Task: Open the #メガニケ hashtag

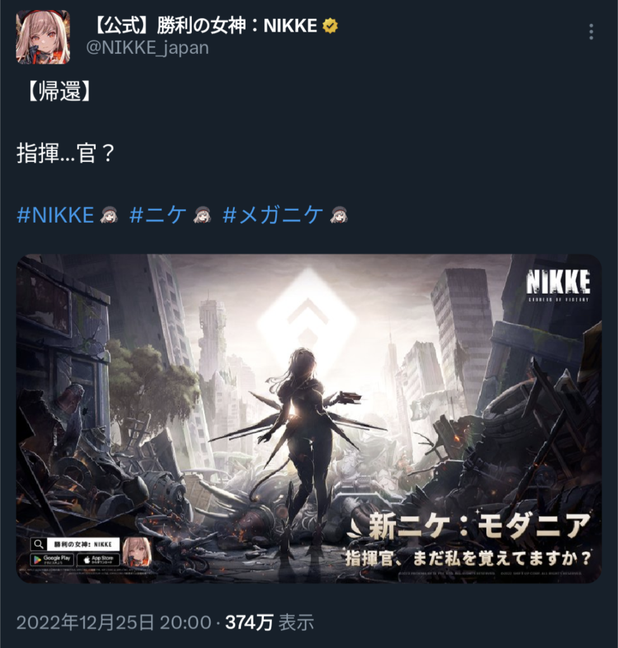Action: (x=273, y=215)
